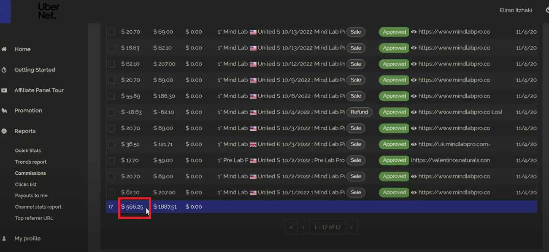Click the row count 17 in the totals row
The height and width of the screenshot is (252, 549).
(111, 207)
